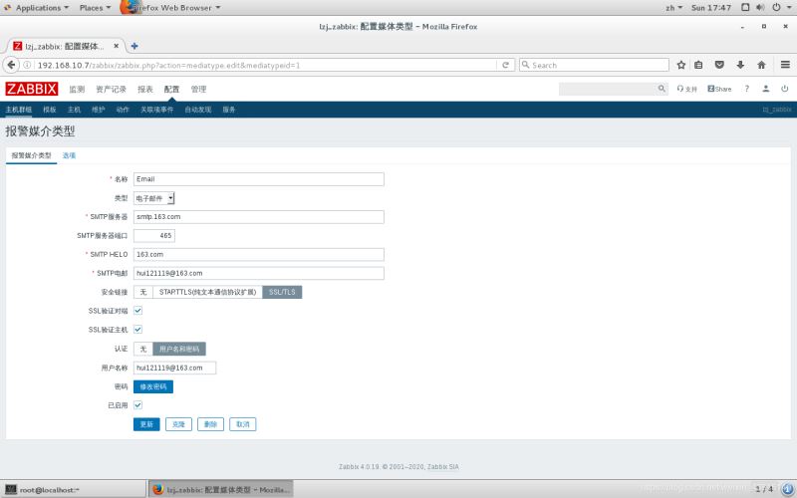Click the 取消 cancel button
The height and width of the screenshot is (498, 797).
coord(242,424)
